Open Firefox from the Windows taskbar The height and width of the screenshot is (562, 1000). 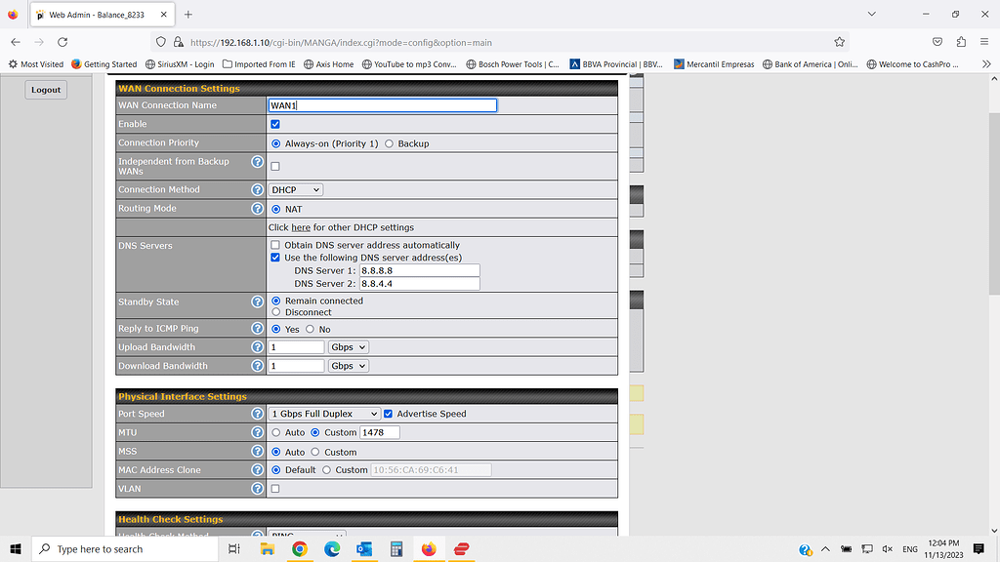pyautogui.click(x=429, y=549)
